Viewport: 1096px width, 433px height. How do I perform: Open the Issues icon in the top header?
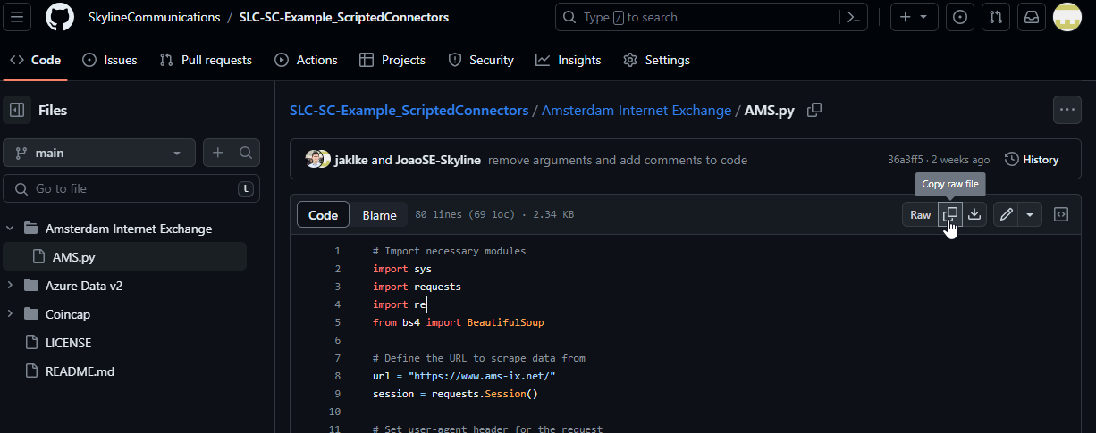[x=960, y=17]
